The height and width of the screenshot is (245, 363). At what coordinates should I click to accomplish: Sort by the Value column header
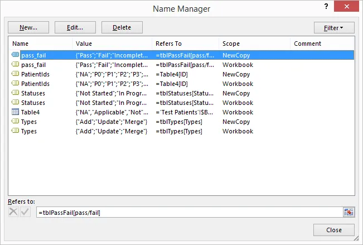tap(112, 44)
